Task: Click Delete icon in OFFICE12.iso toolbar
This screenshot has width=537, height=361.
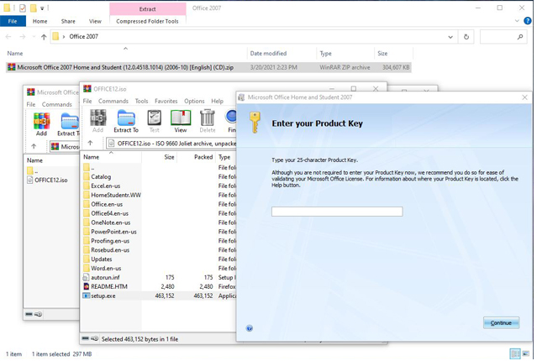Action: point(208,121)
